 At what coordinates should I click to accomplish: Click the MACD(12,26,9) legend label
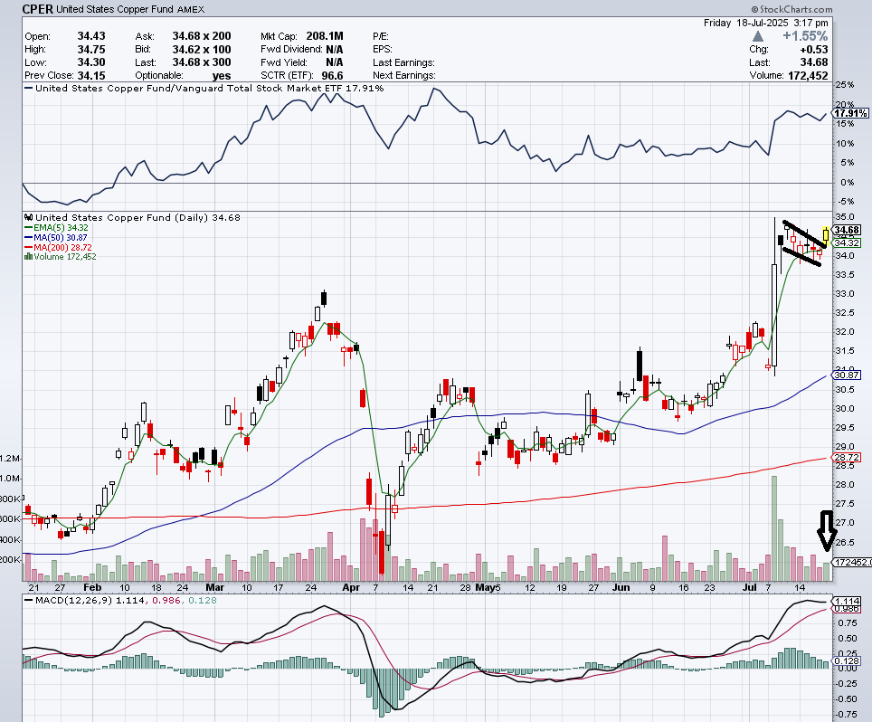[74, 600]
